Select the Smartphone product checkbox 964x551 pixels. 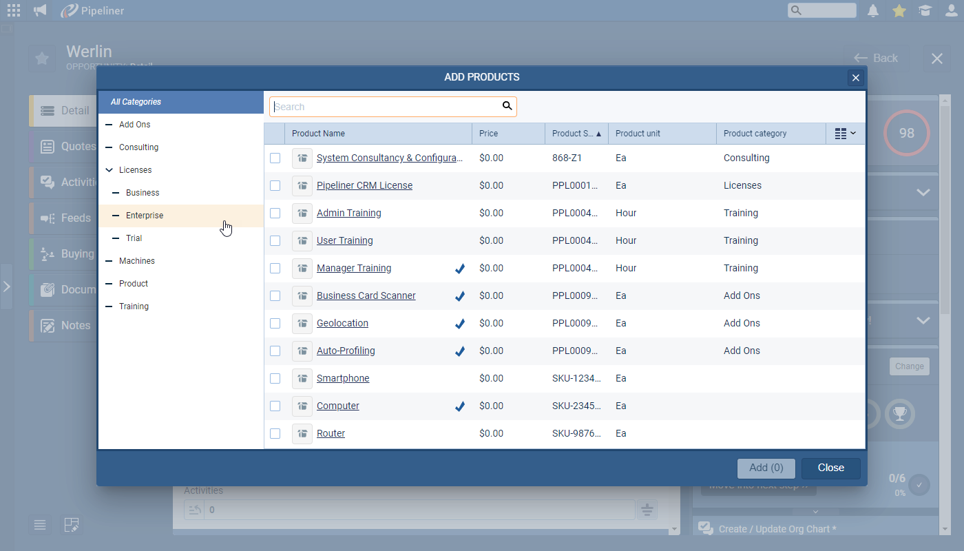point(275,379)
